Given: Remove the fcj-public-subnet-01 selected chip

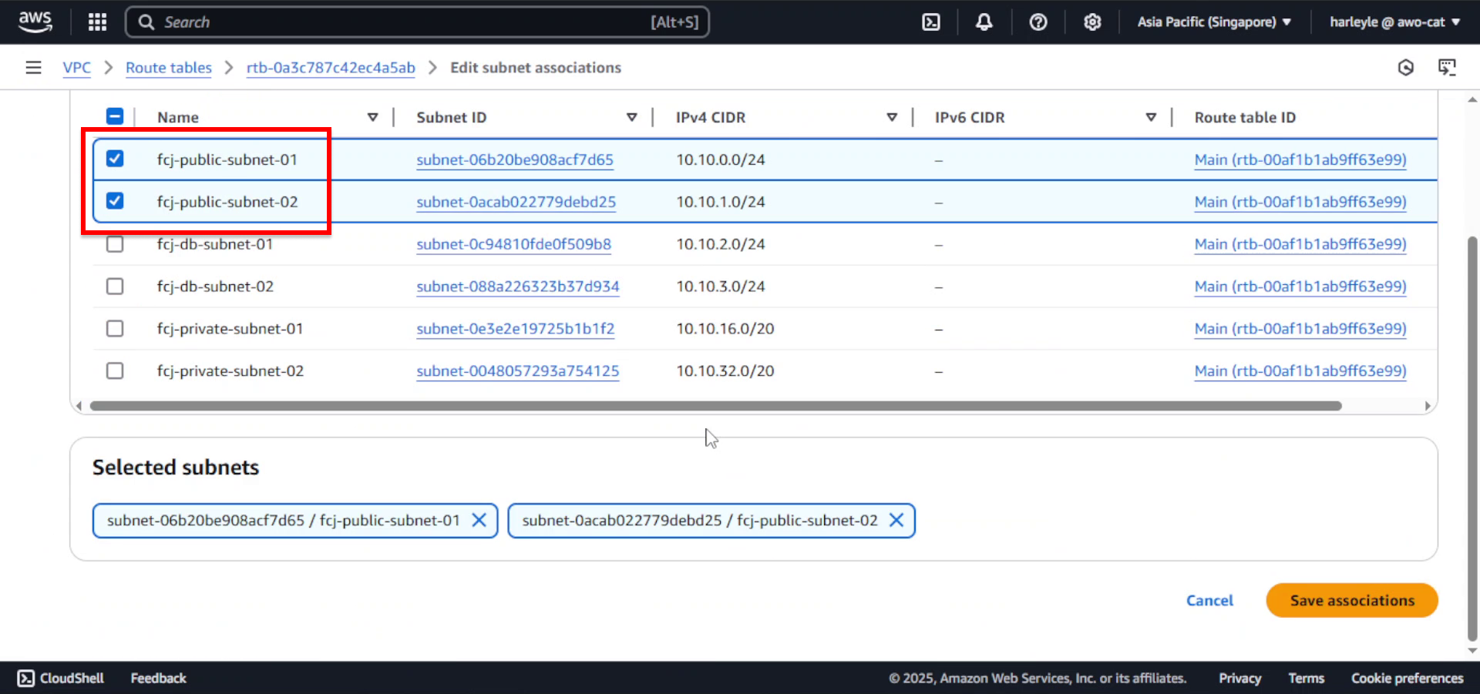Looking at the screenshot, I should pyautogui.click(x=479, y=521).
